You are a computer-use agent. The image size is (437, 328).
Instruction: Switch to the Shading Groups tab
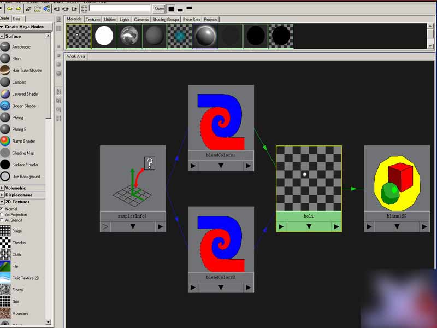pos(166,20)
